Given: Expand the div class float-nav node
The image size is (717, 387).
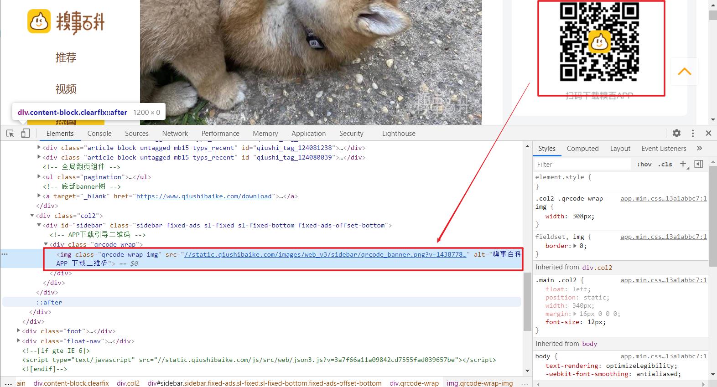Looking at the screenshot, I should click(18, 341).
